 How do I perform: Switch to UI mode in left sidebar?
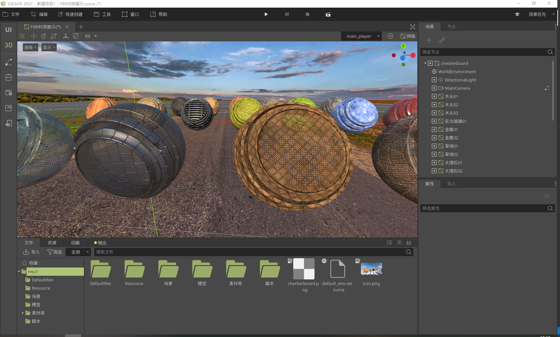tap(9, 30)
